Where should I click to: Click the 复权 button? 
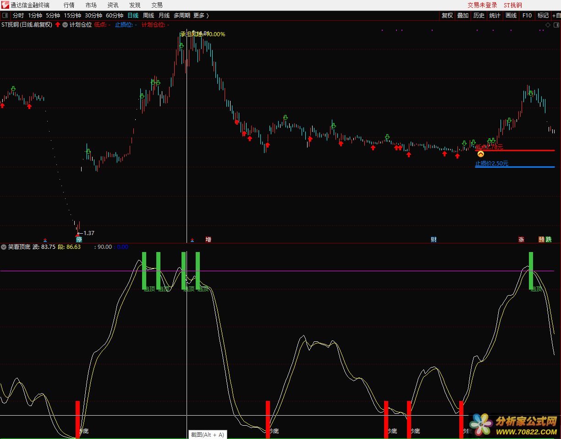pyautogui.click(x=447, y=15)
